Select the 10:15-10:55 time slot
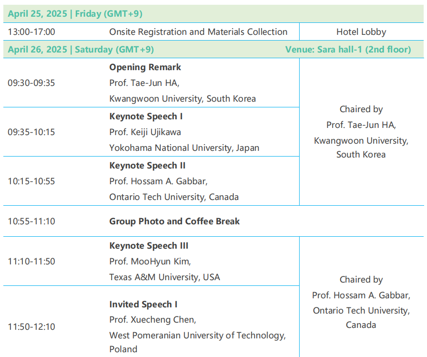This screenshot has width=427, height=357. coord(31,181)
